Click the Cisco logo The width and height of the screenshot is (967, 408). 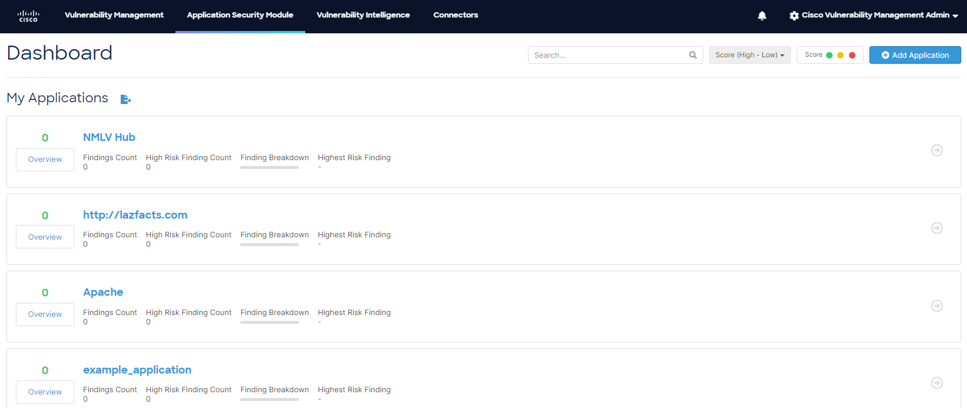(x=28, y=16)
